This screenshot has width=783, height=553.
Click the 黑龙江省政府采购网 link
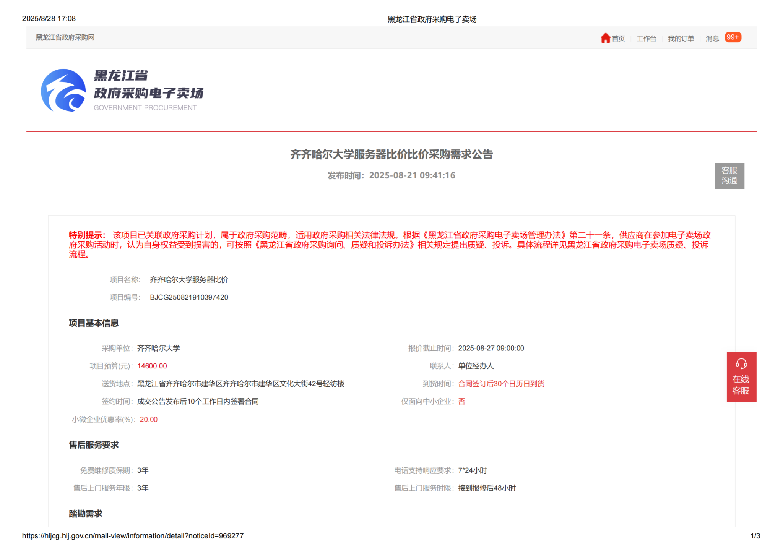tap(65, 37)
